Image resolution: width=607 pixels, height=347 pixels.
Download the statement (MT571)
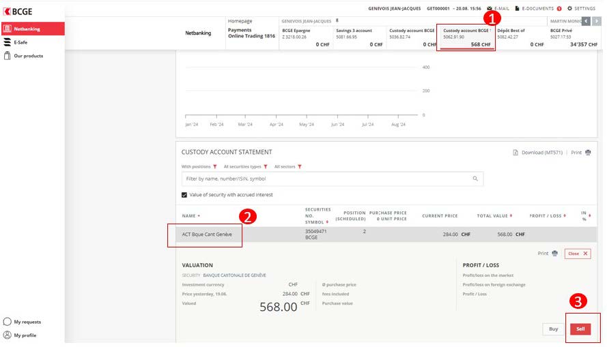coord(538,153)
